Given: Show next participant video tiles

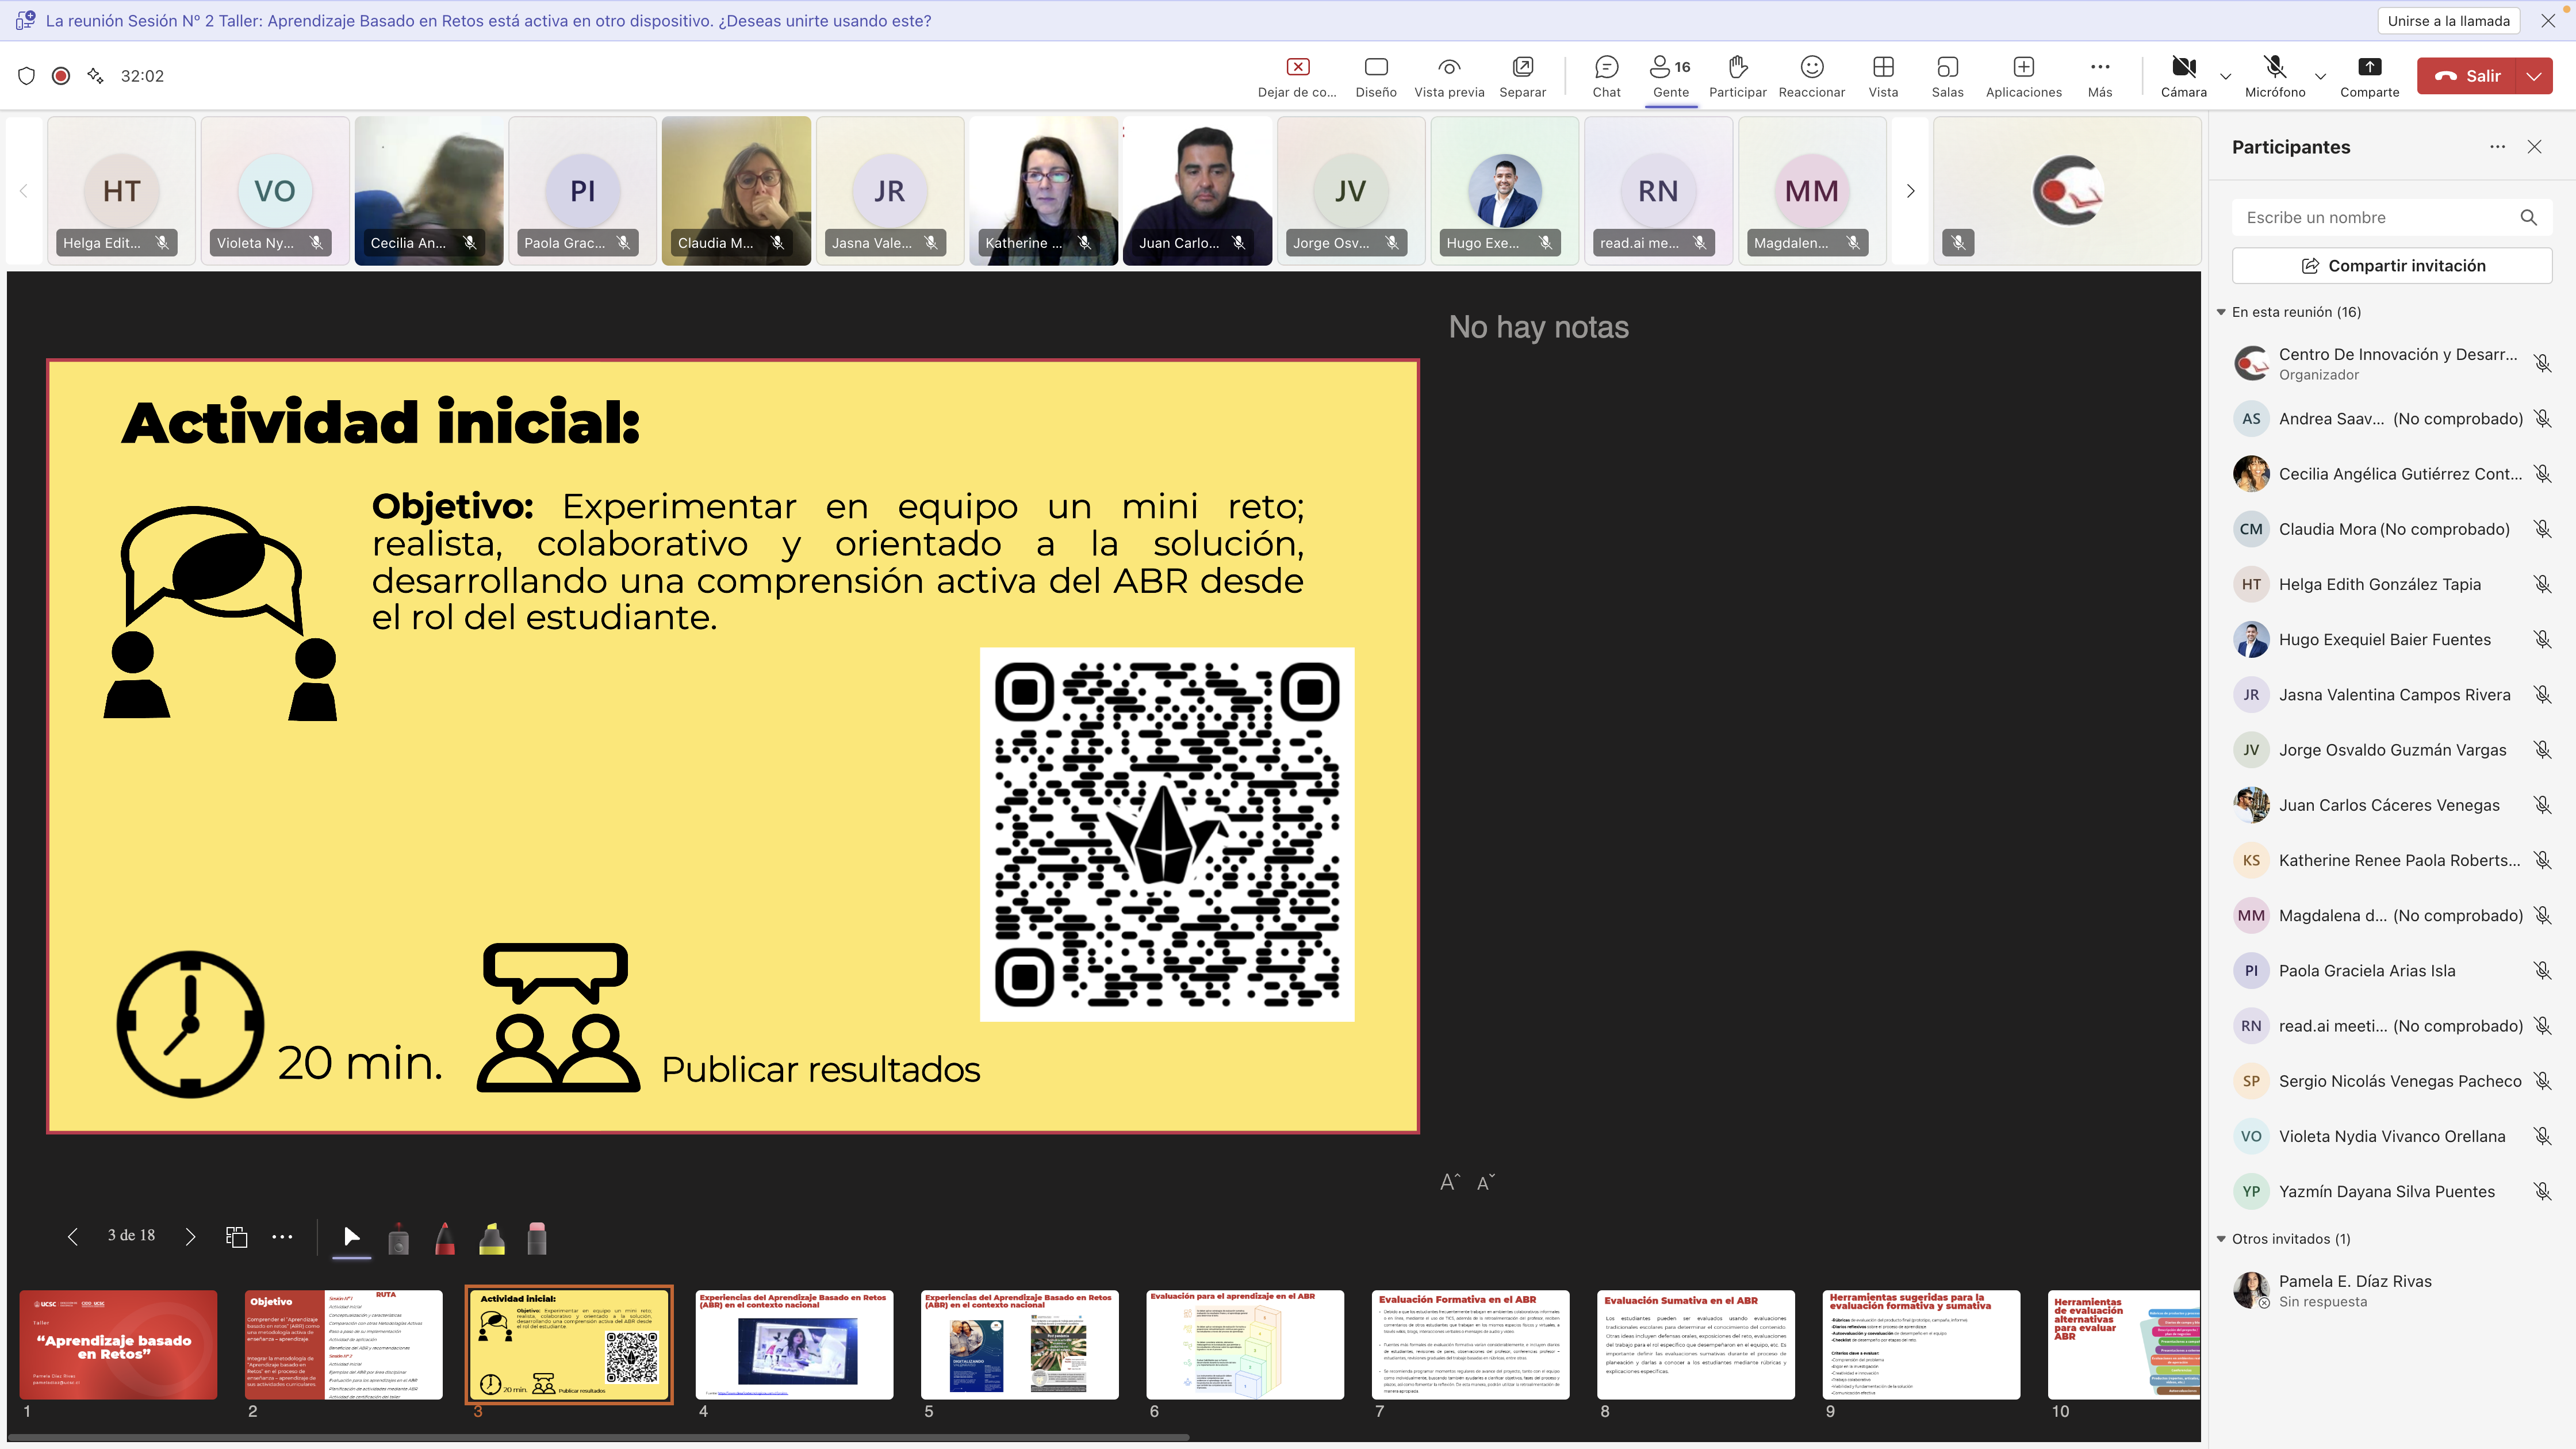Looking at the screenshot, I should point(1910,191).
